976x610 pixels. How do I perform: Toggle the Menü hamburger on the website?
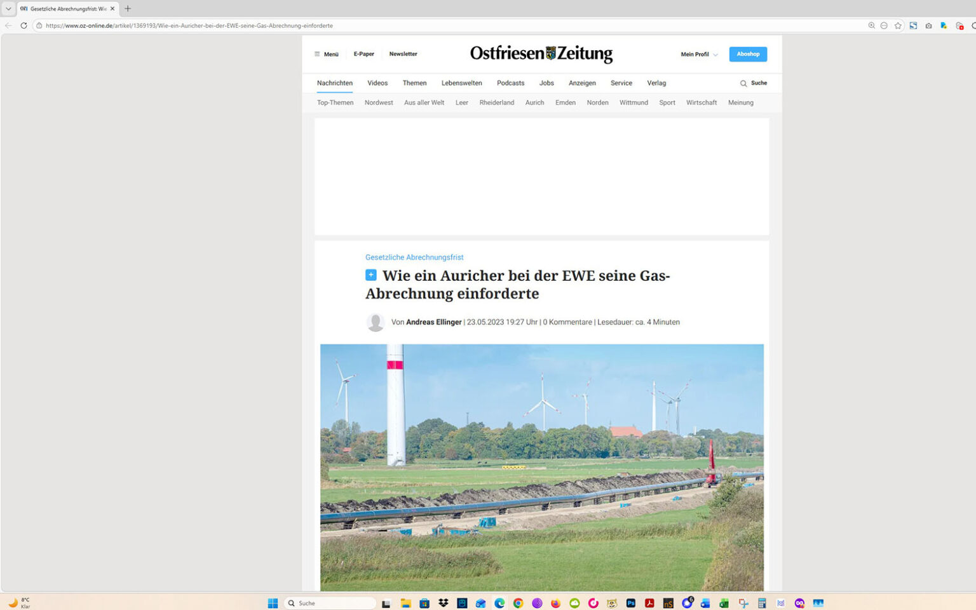pos(318,54)
